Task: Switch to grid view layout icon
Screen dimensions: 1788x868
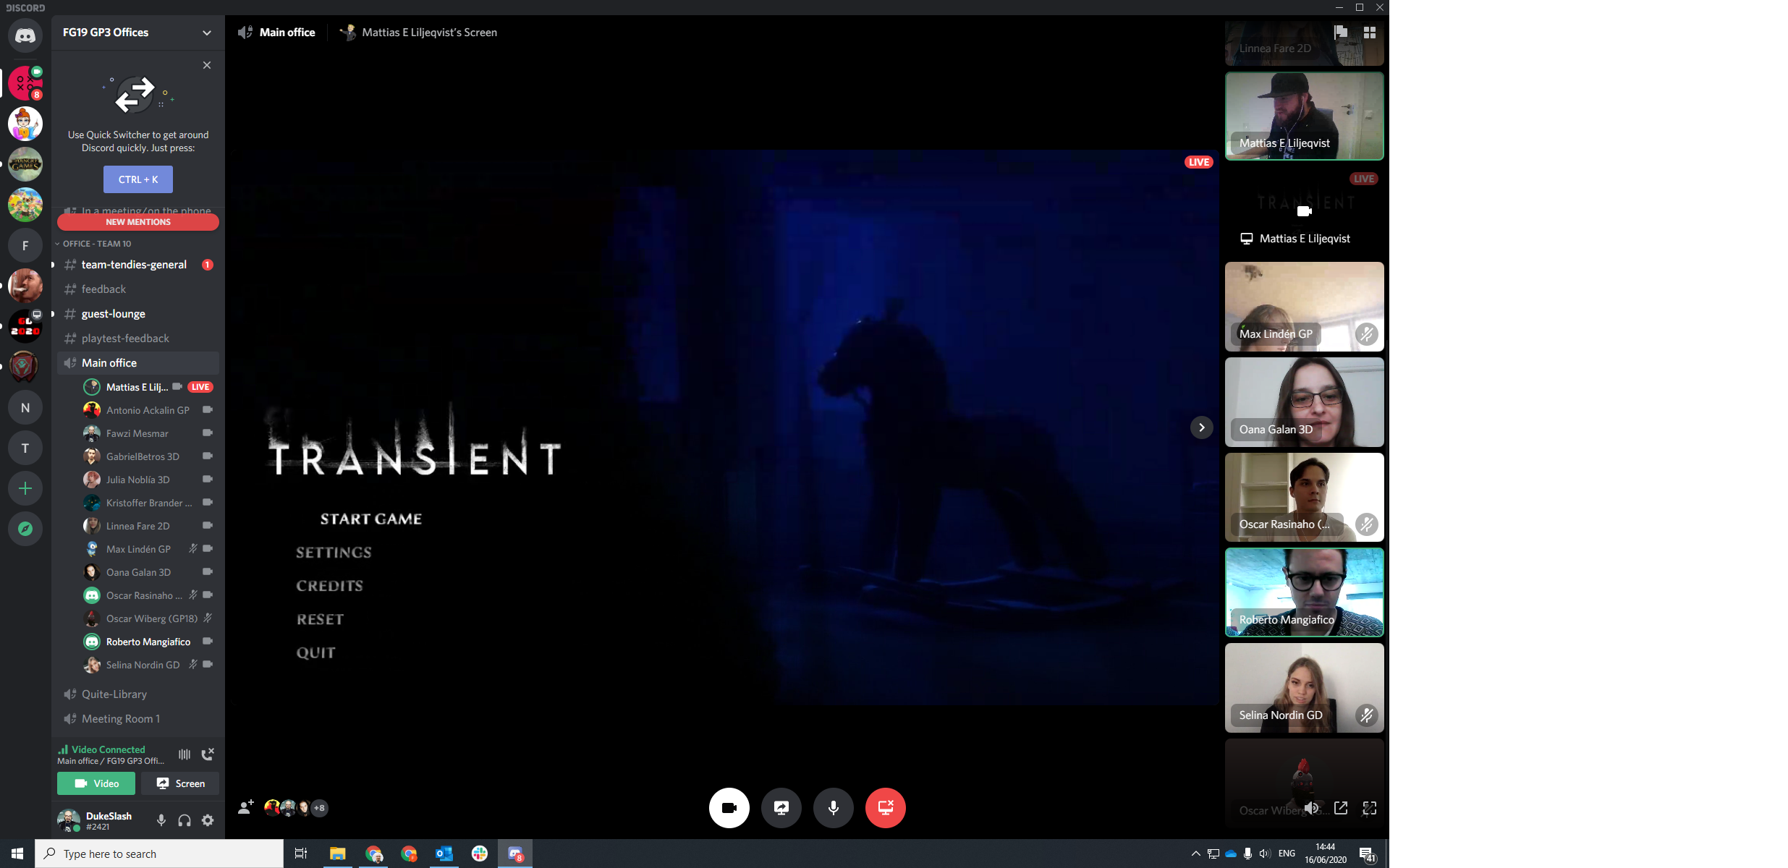Action: (x=1369, y=33)
